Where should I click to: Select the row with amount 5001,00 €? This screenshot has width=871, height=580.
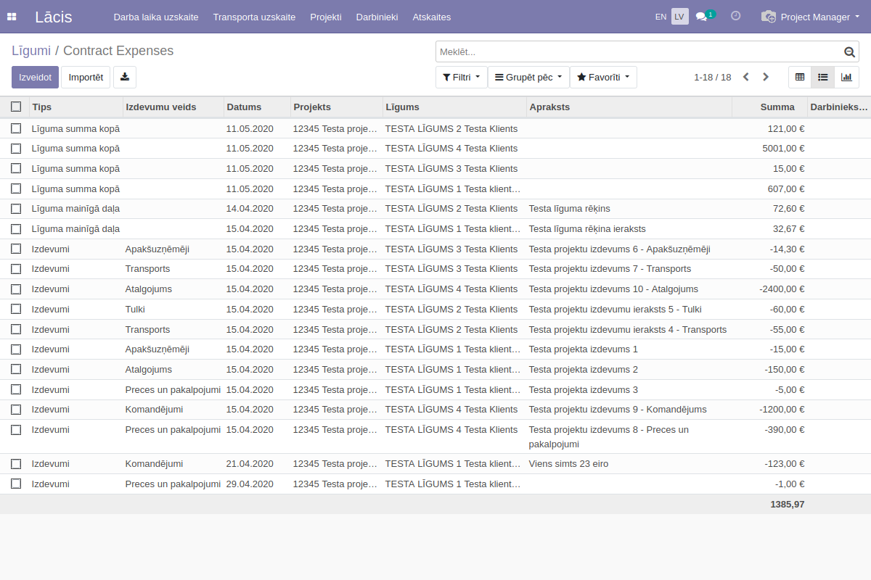pyautogui.click(x=16, y=149)
